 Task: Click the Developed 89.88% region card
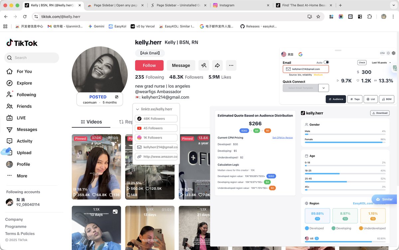click(317, 216)
